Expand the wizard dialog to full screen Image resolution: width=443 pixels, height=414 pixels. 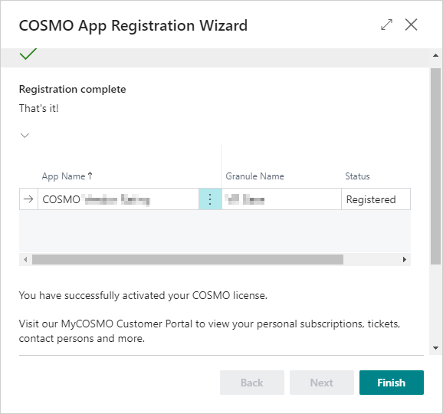pos(386,25)
